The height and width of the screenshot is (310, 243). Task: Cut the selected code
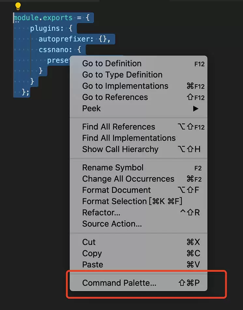click(88, 242)
